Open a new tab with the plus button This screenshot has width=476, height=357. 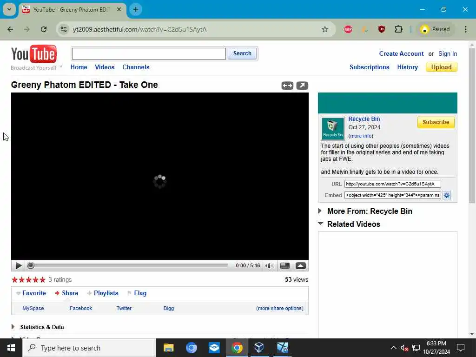(x=135, y=9)
